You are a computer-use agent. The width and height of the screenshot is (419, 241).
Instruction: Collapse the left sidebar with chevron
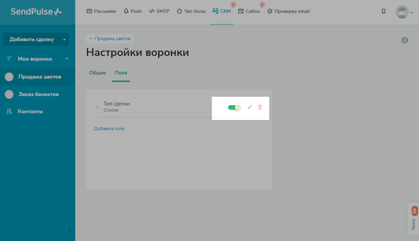70,230
